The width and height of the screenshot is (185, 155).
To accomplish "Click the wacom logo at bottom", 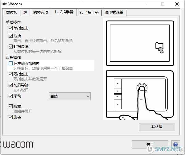I will (18, 145).
